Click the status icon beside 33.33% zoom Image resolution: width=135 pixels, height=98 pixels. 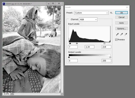tap(12, 94)
